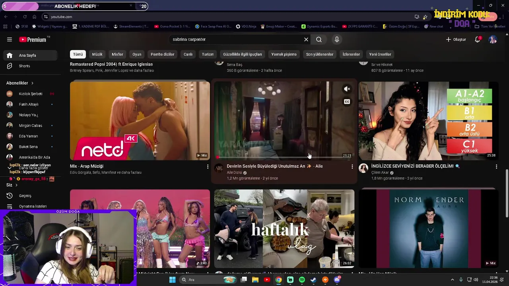The width and height of the screenshot is (509, 286).
Task: Start voice search with the microphone icon
Action: [337, 39]
